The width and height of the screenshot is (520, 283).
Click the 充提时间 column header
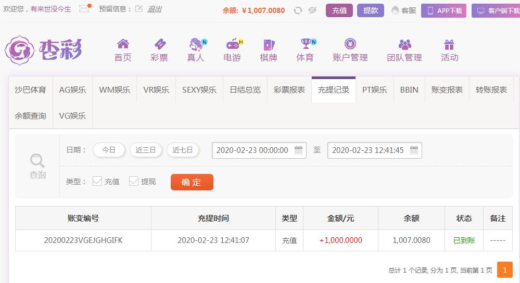[213, 218]
